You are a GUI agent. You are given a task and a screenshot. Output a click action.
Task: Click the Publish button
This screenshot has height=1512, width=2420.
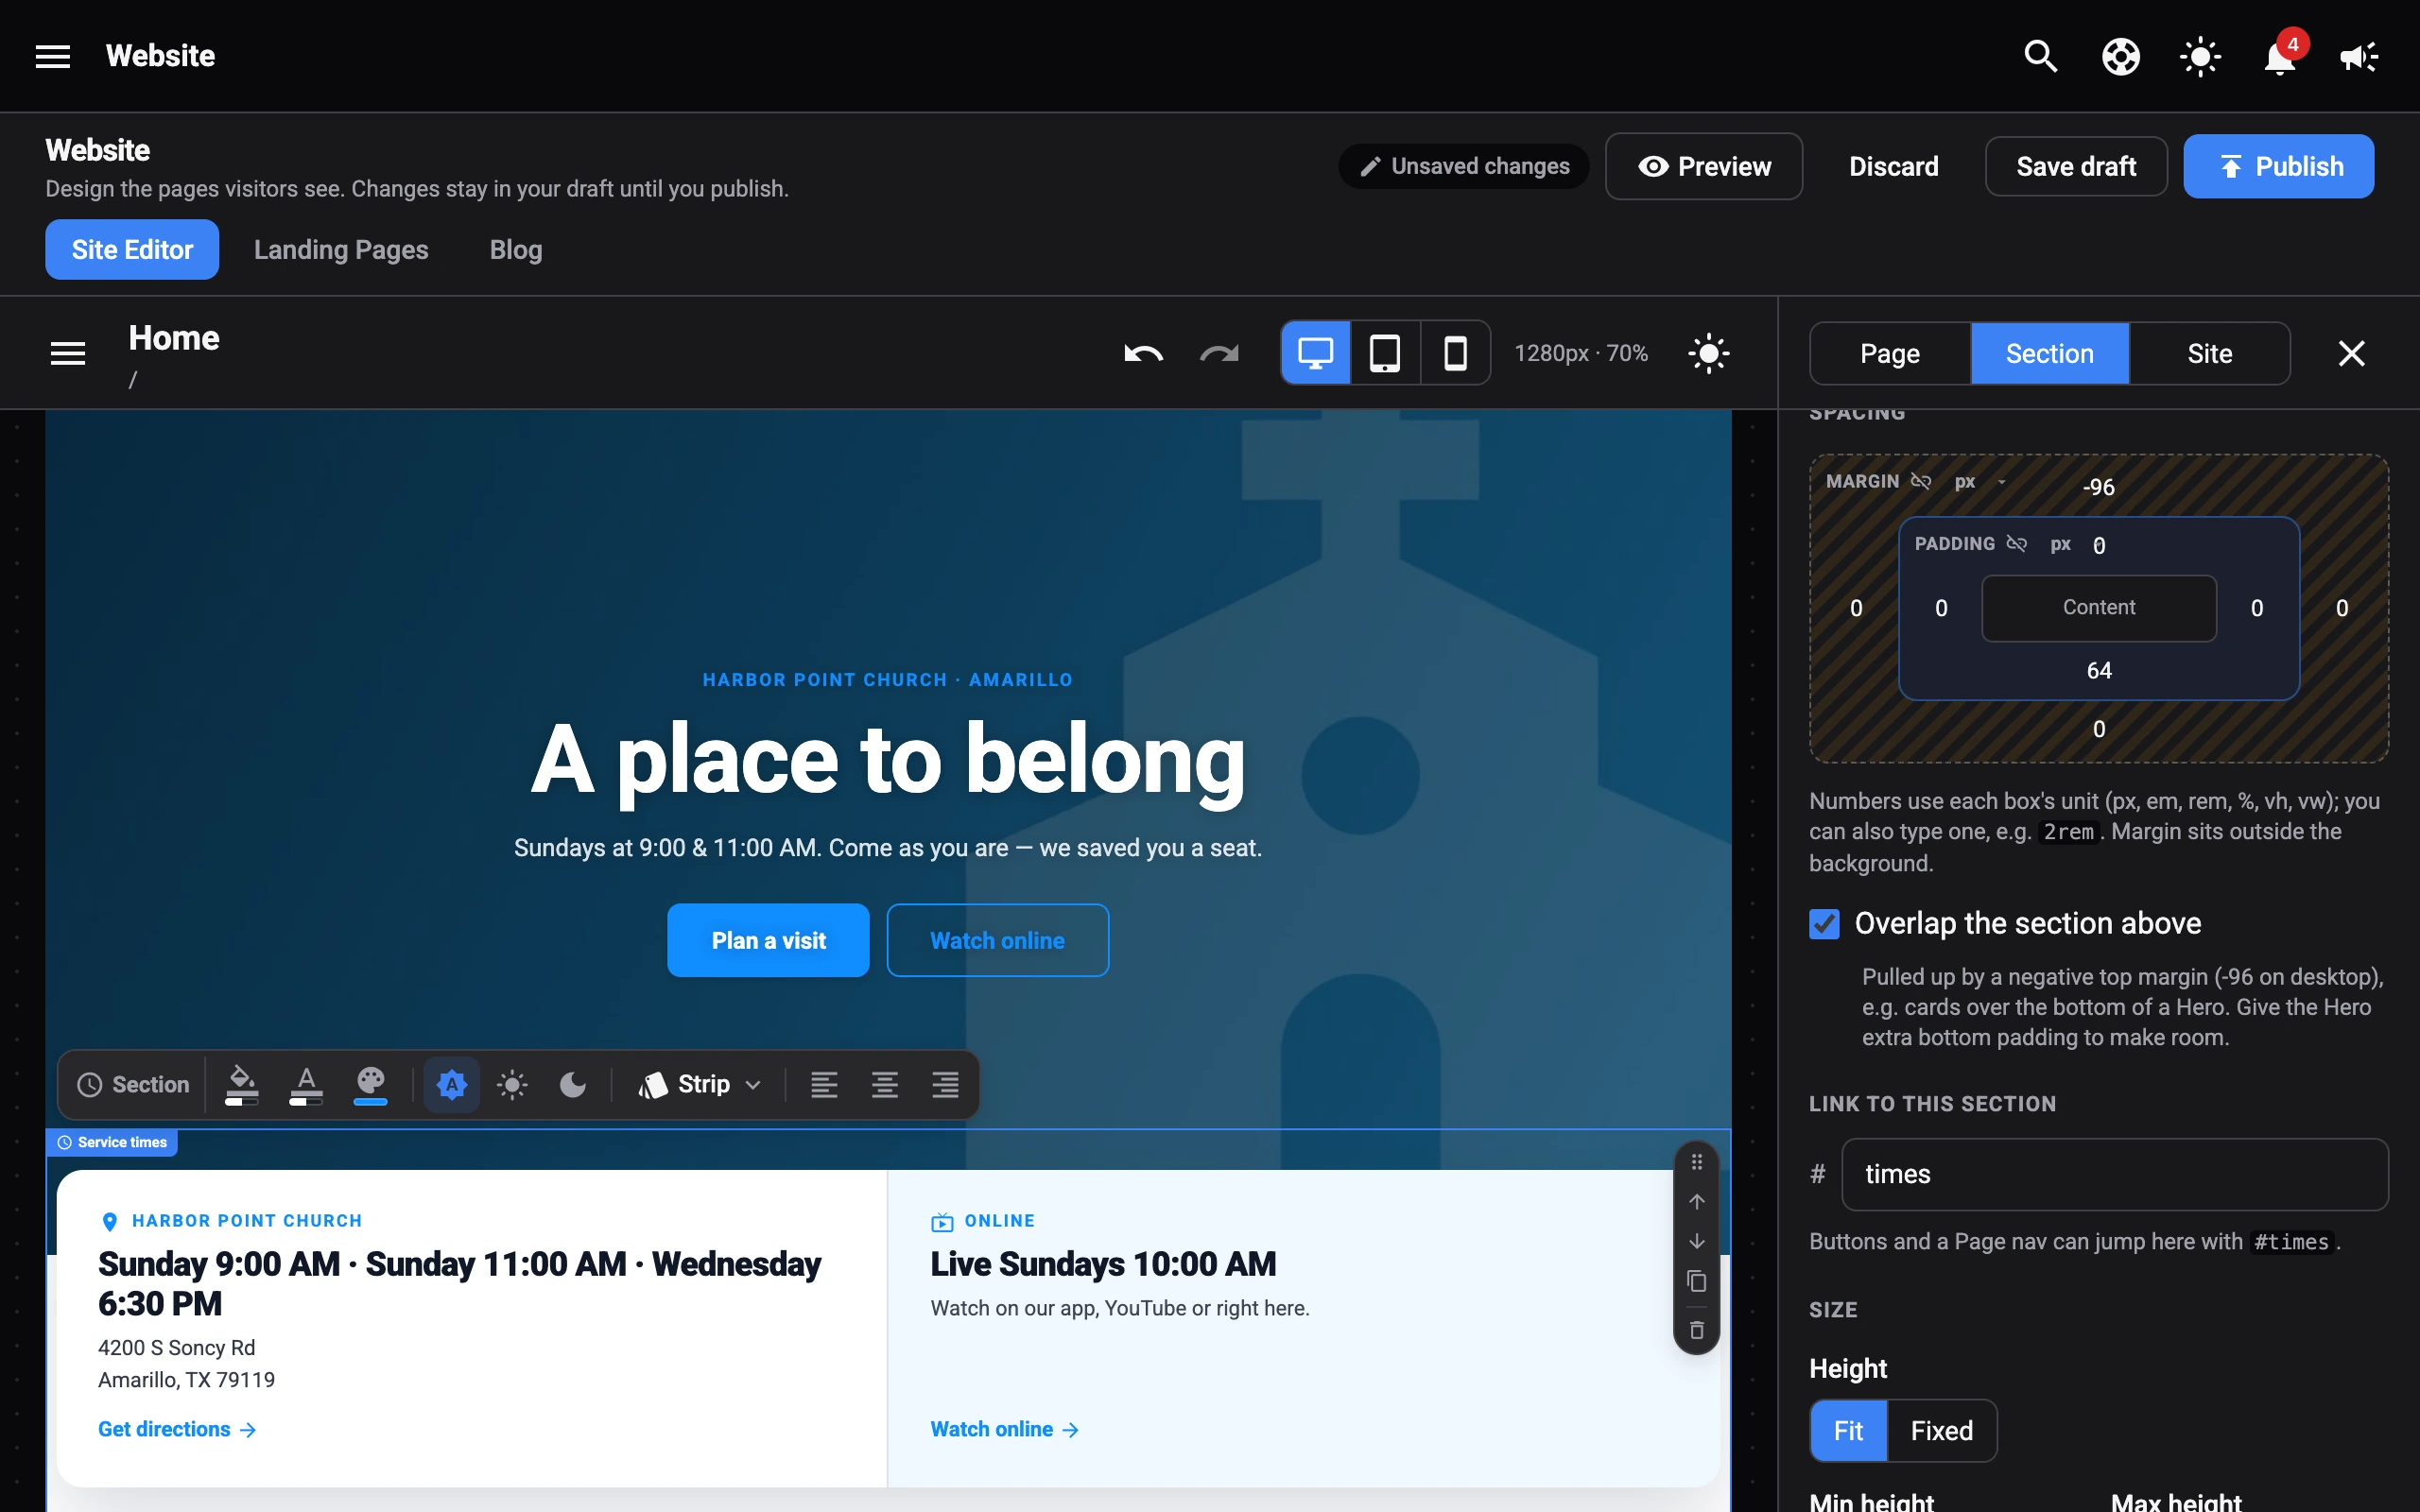tap(2278, 166)
